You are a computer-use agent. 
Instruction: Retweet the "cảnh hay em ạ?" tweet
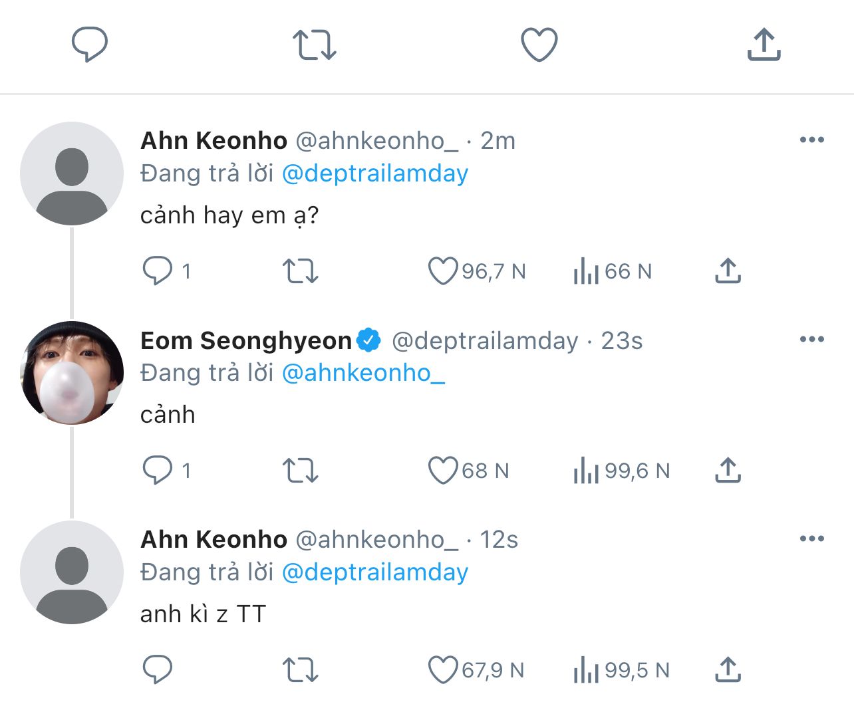click(x=301, y=271)
